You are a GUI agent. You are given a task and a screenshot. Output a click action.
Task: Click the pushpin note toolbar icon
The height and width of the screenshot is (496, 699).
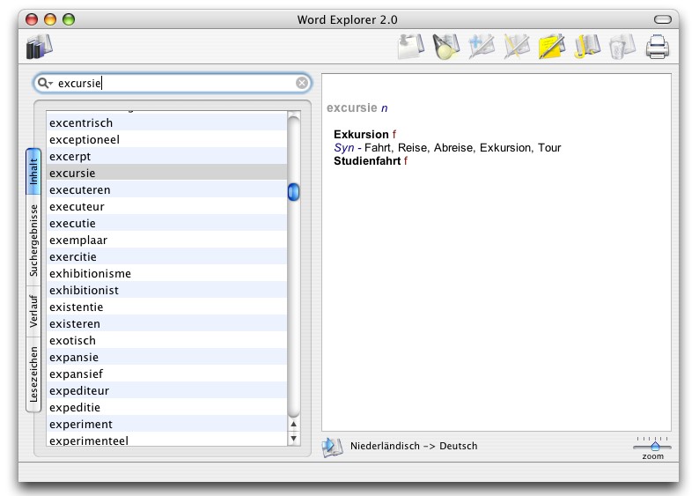410,47
